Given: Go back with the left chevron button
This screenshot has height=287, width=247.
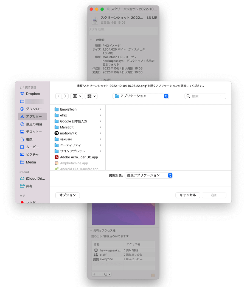Looking at the screenshot, I should tap(58, 96).
